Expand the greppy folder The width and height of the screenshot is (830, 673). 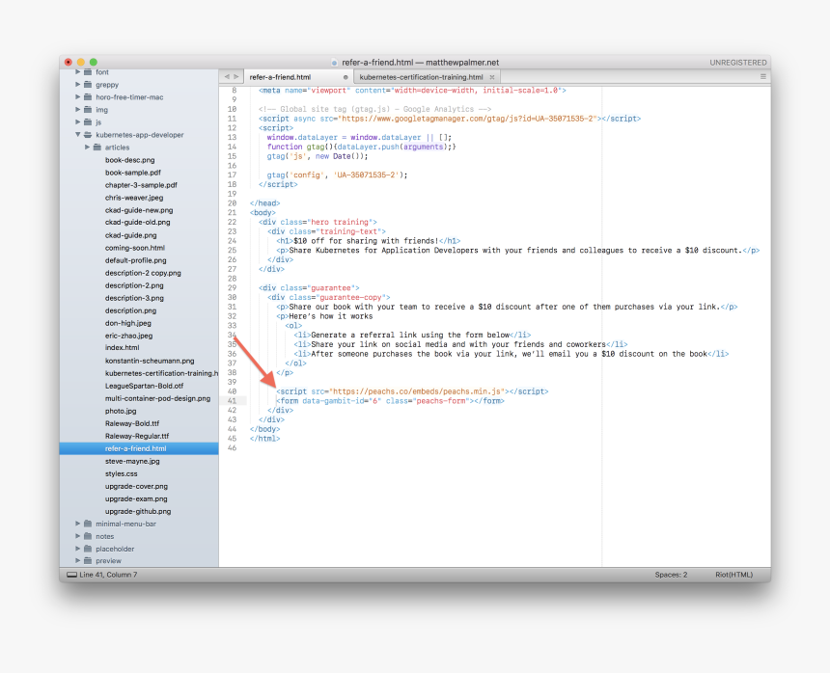(x=78, y=85)
